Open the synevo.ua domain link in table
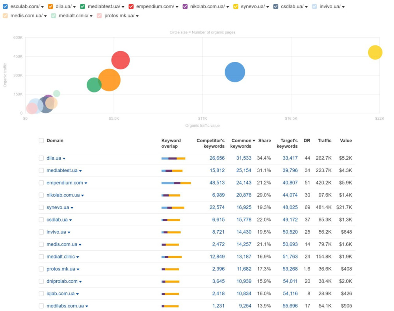The height and width of the screenshot is (311, 394). [x=58, y=207]
